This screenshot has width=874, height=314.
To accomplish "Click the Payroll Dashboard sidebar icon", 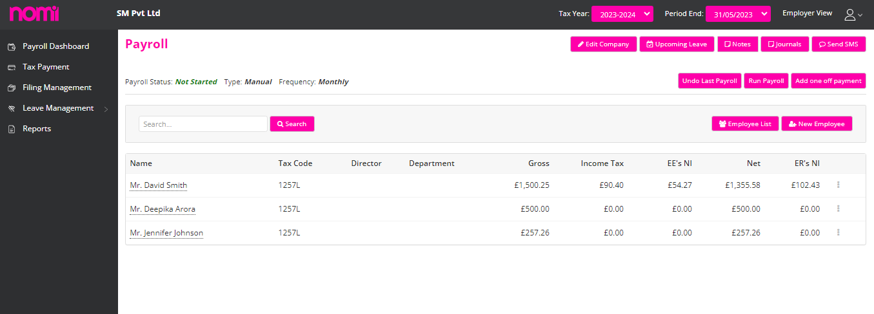I will point(11,46).
